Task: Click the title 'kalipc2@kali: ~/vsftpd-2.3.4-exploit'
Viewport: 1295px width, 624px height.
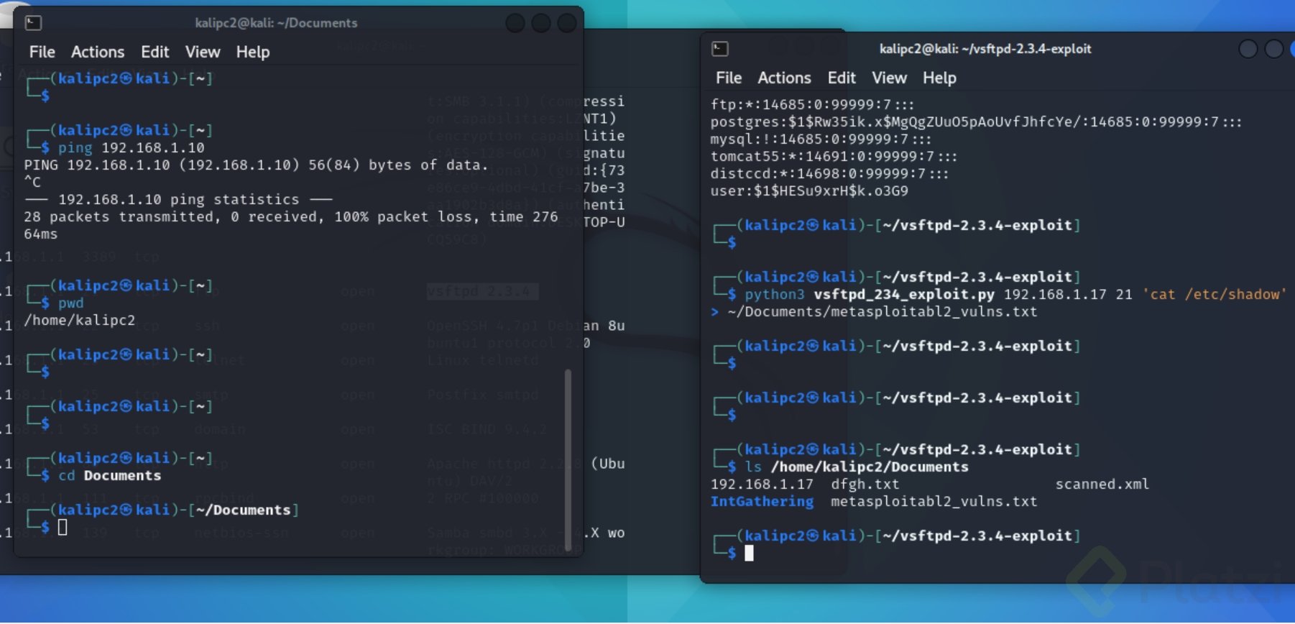Action: (985, 49)
